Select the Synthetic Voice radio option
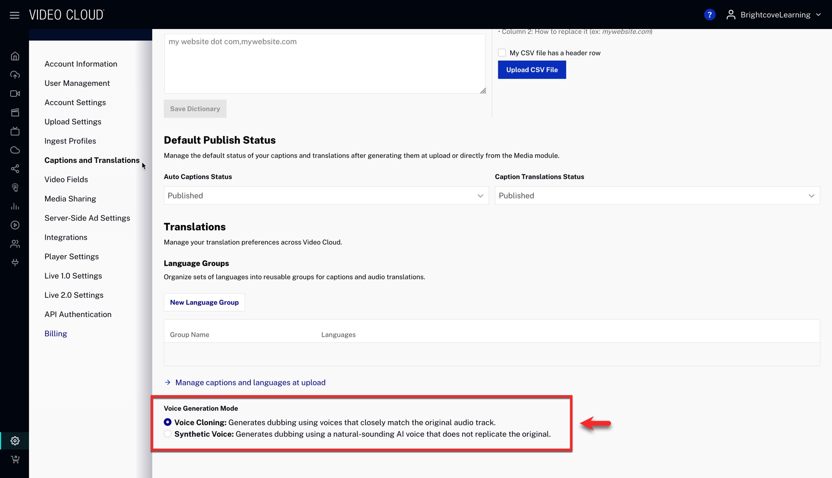The image size is (832, 478). click(168, 434)
